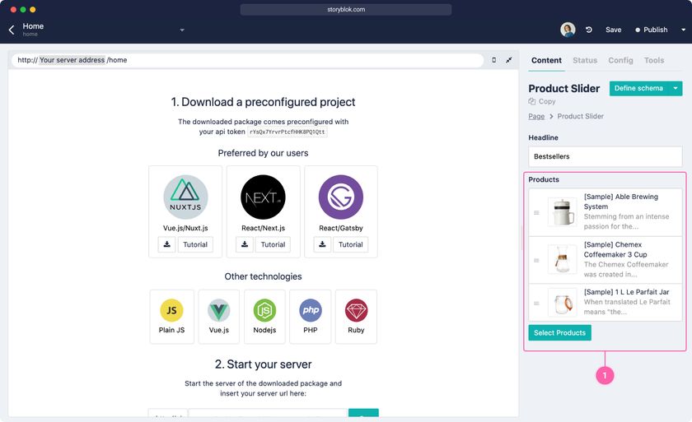
Task: Click the Nuxt.js logo icon
Action: (185, 197)
